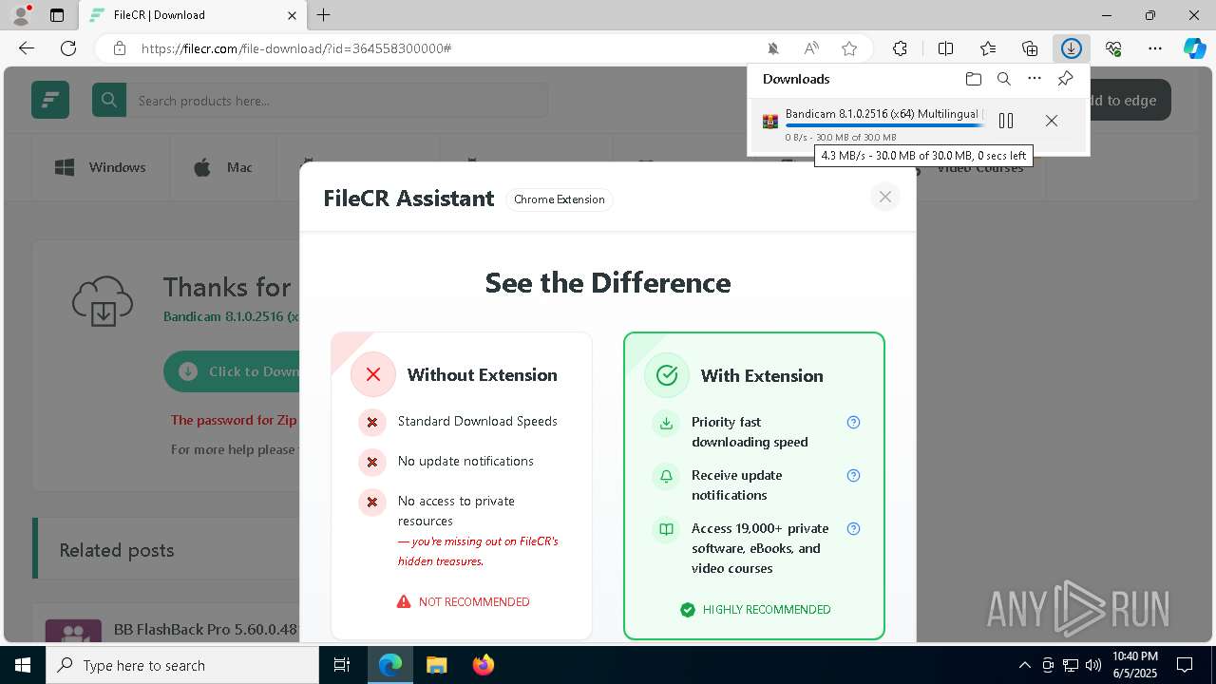Open Edge Settings and more menu
Viewport: 1216px width, 684px height.
tap(1155, 48)
